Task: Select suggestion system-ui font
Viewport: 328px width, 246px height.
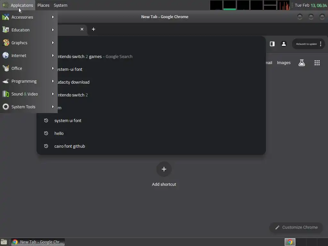Action: [x=151, y=69]
